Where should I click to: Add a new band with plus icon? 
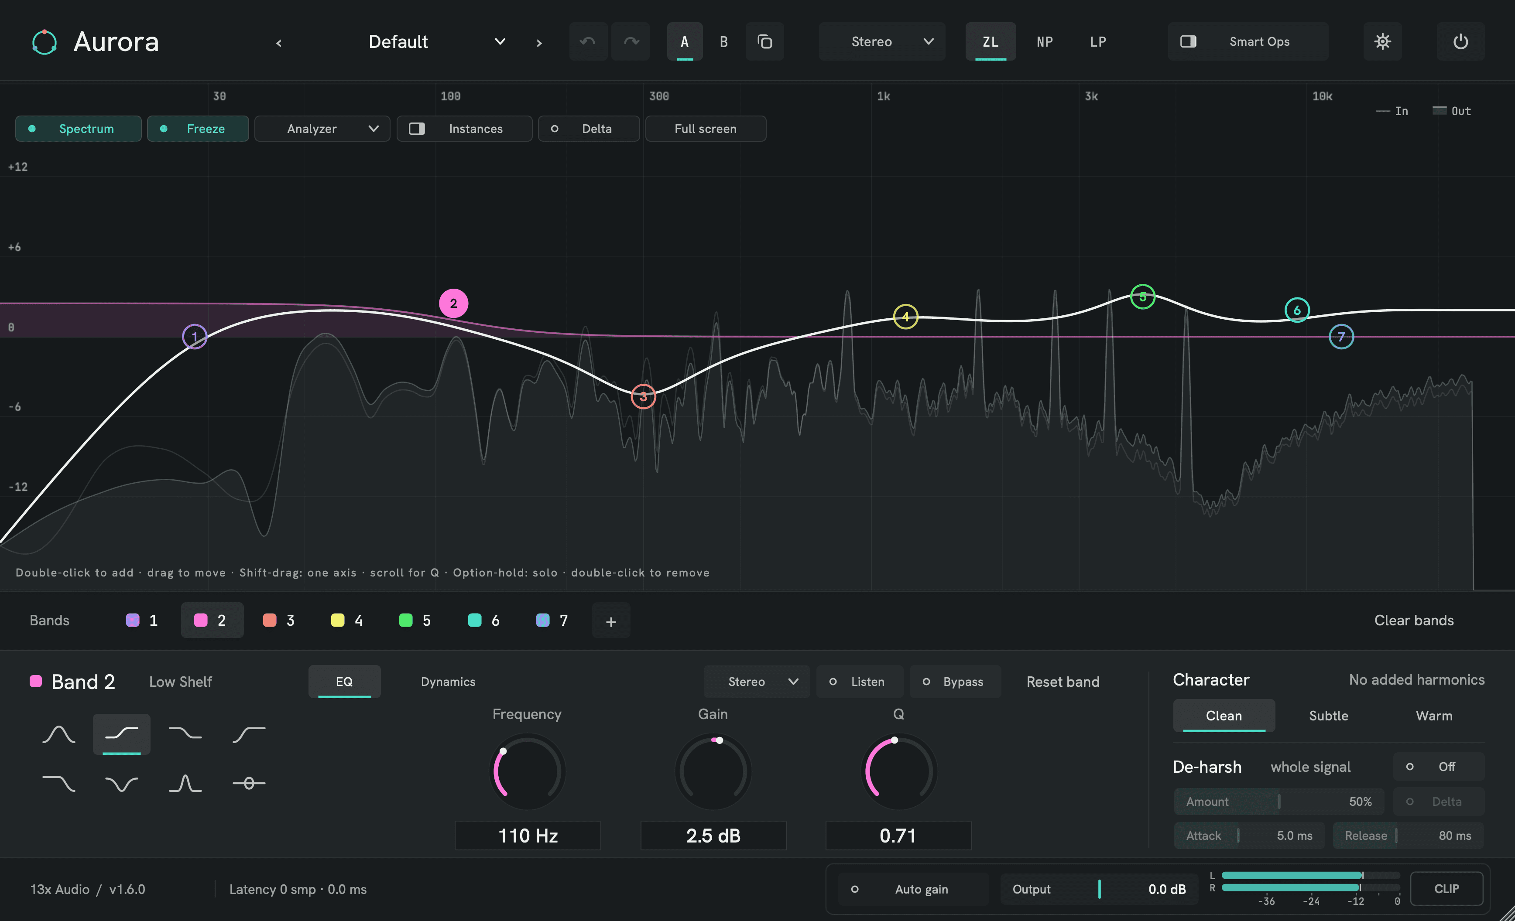click(611, 621)
